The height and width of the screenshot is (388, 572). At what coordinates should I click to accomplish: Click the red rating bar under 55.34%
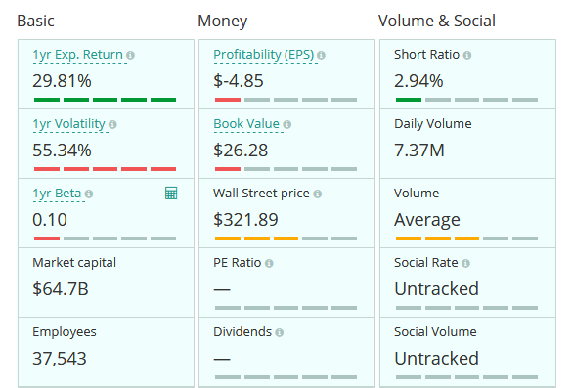coord(105,169)
